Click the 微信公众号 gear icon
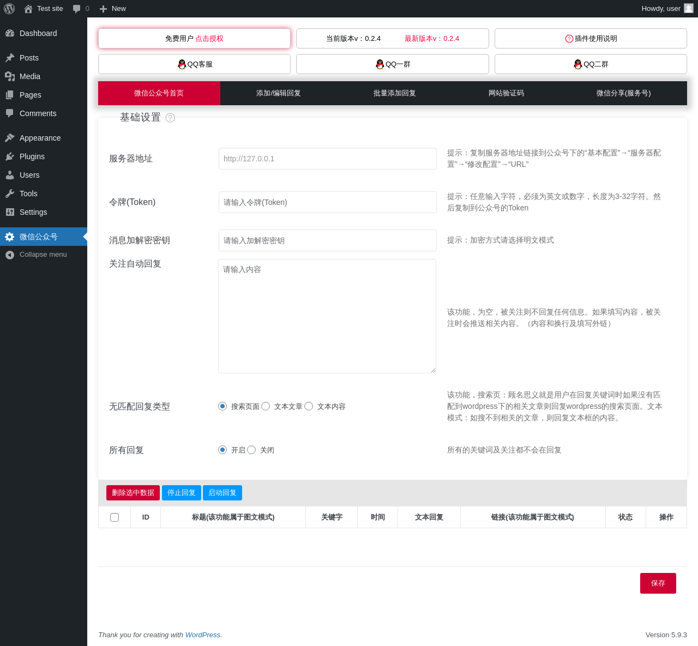Screen dimensions: 698x646 [x=10, y=237]
